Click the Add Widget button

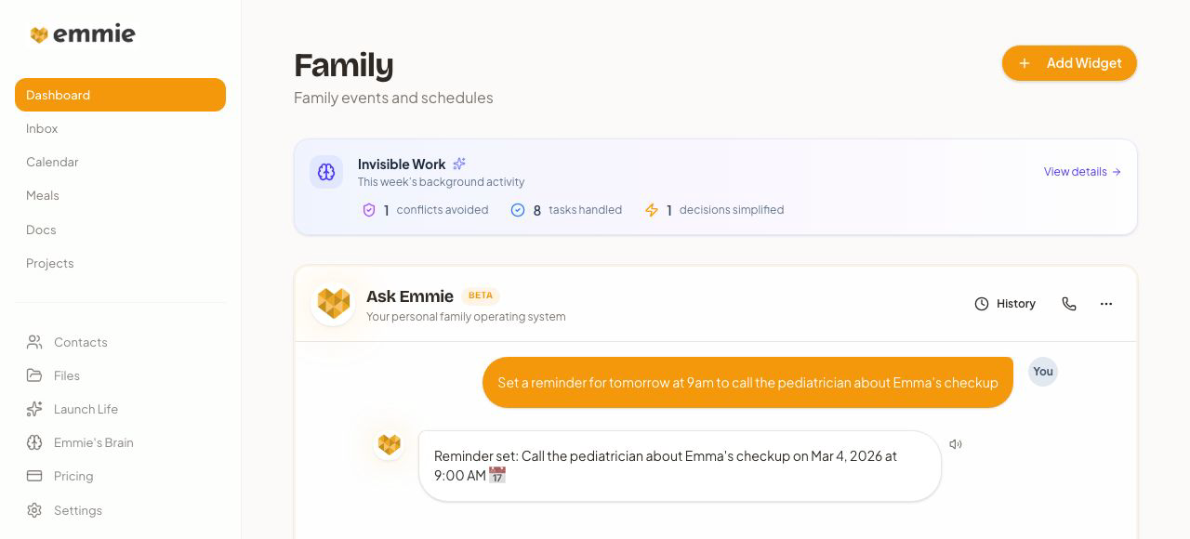pyautogui.click(x=1069, y=63)
